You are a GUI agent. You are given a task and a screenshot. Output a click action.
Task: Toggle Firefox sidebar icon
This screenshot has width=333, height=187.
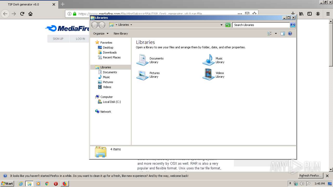310,14
